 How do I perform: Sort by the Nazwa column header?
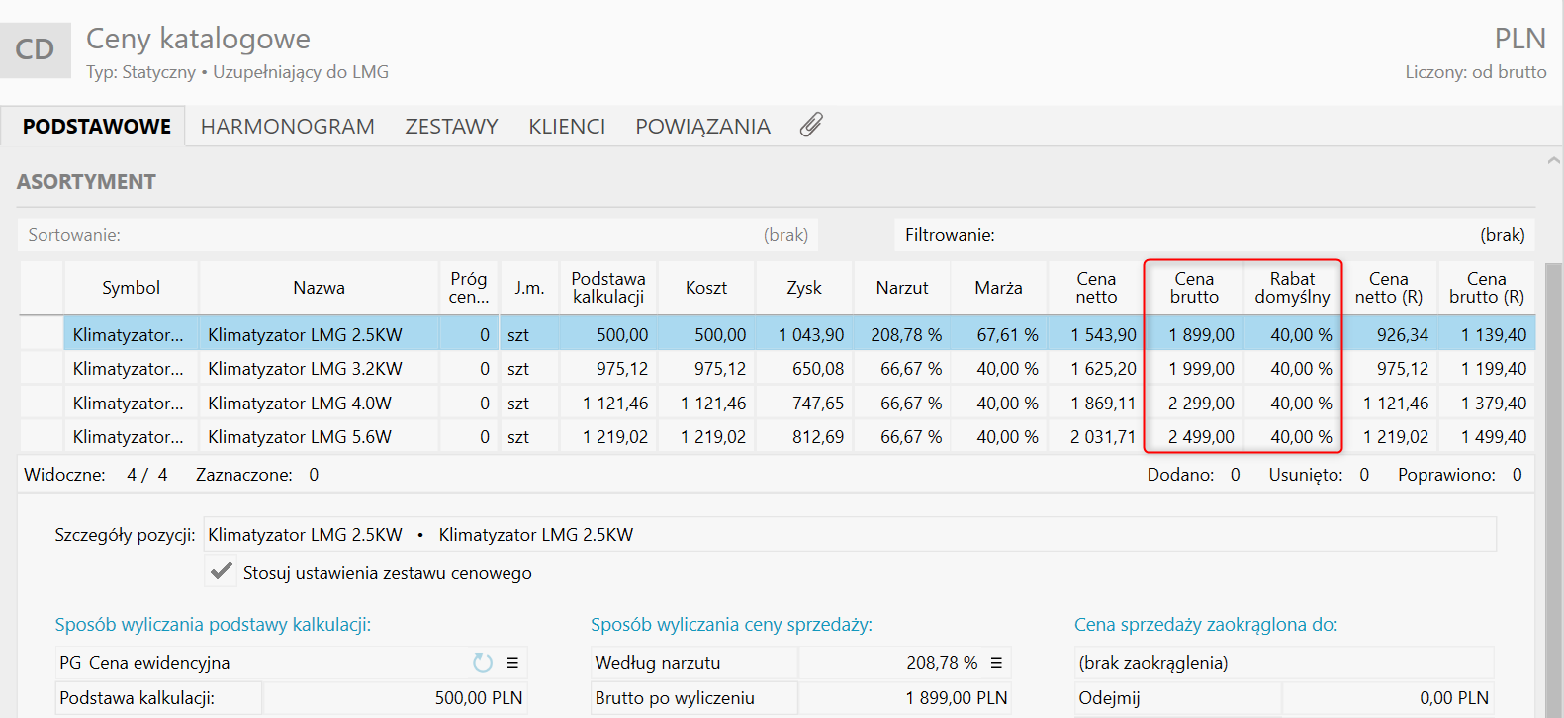click(x=319, y=288)
